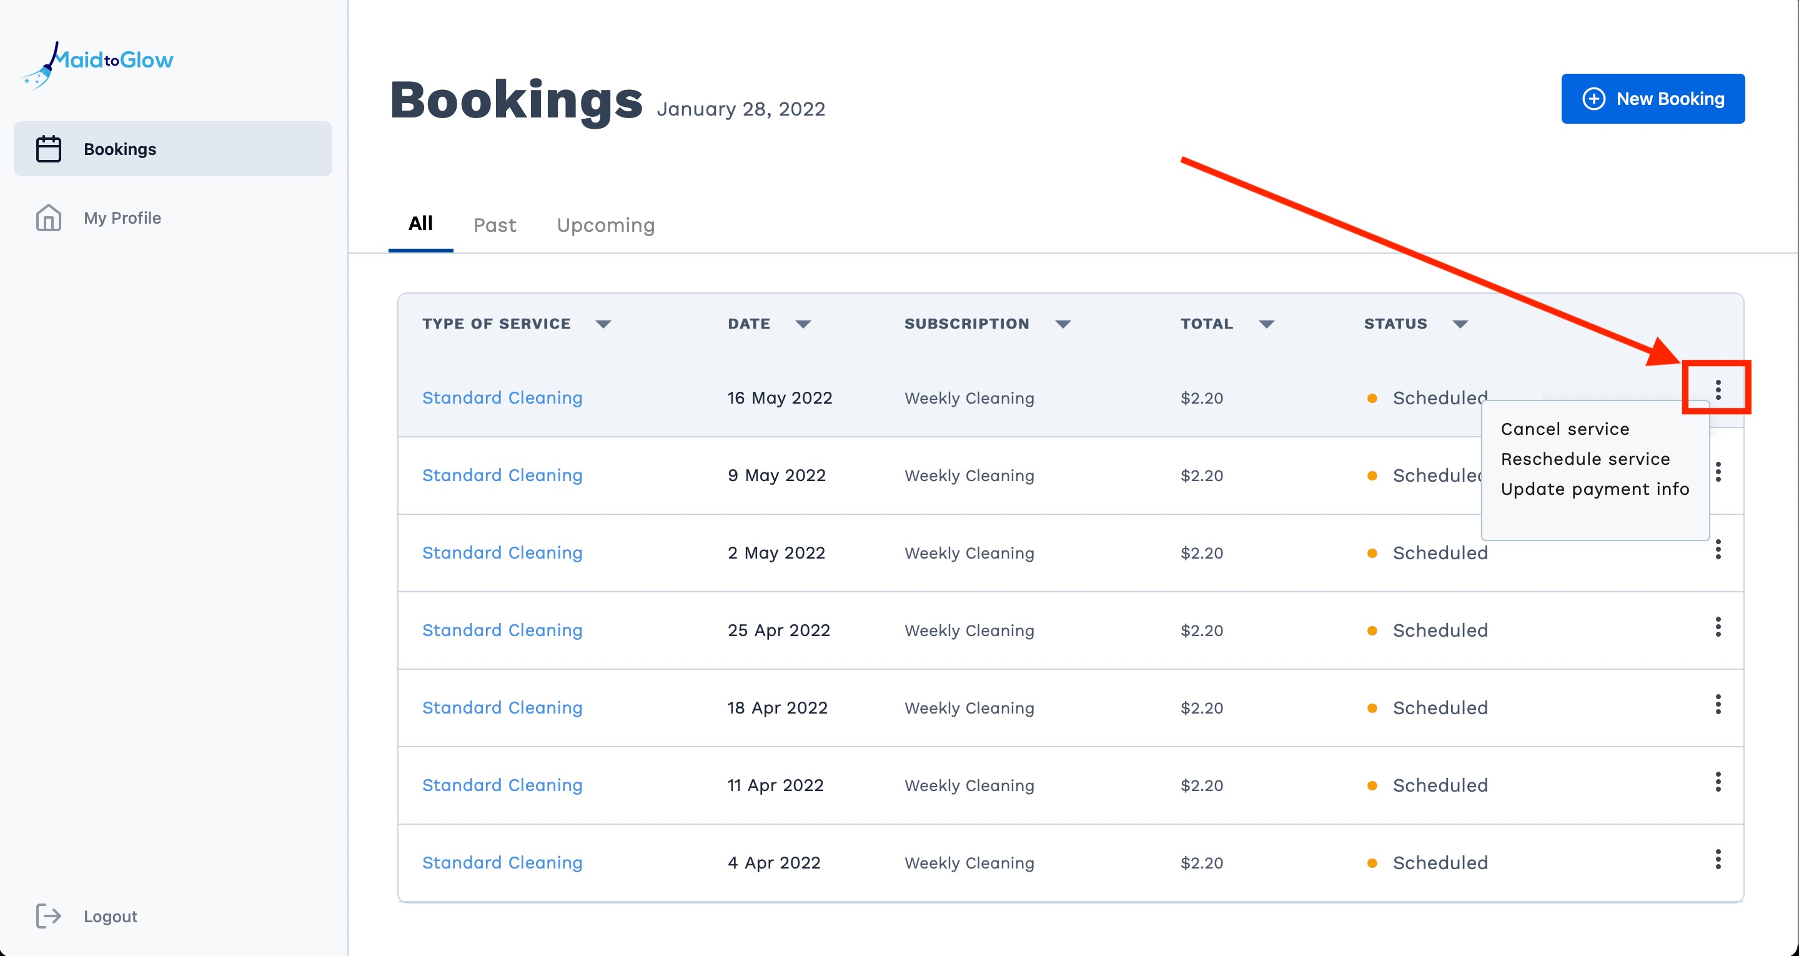
Task: Switch to the Past tab
Action: [x=495, y=225]
